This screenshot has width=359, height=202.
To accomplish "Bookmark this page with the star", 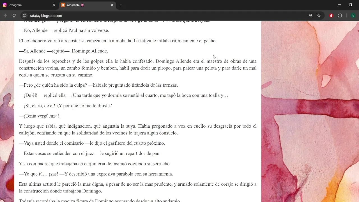I will coord(319,16).
